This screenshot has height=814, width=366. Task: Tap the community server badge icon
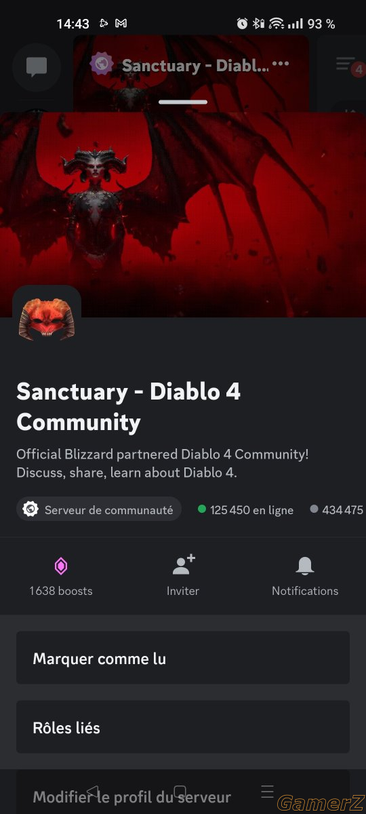pos(30,509)
